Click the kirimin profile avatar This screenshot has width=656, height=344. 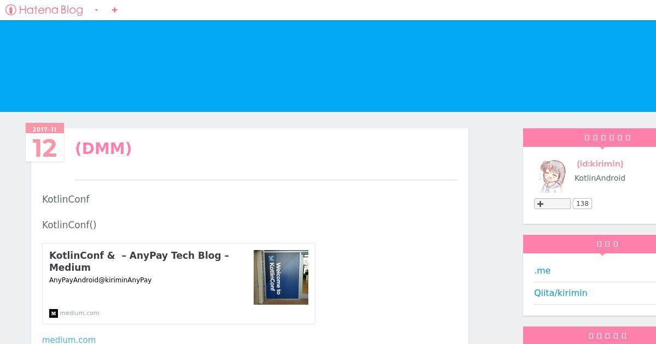552,176
